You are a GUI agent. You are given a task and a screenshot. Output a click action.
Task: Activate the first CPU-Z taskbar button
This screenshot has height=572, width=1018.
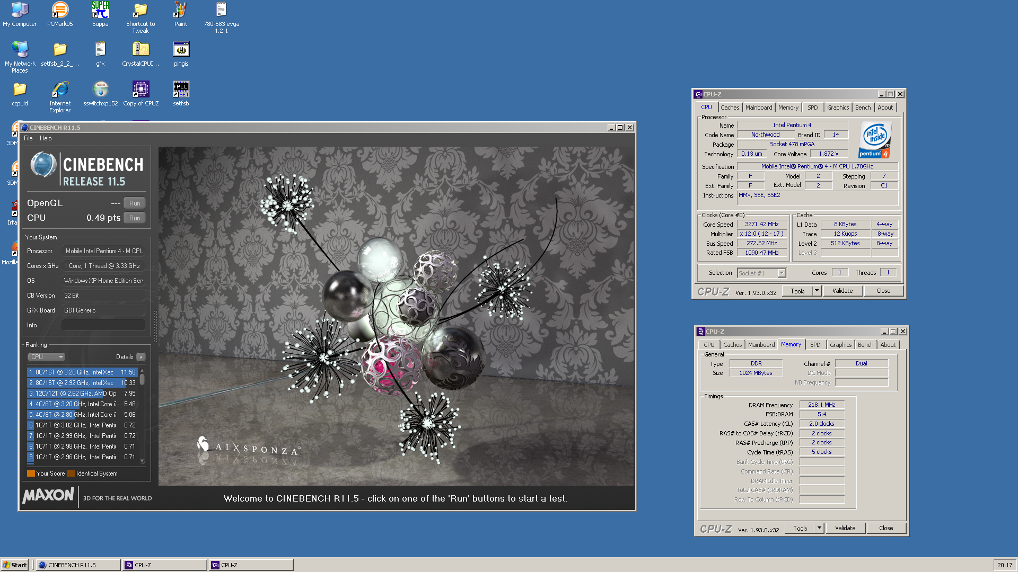pos(164,565)
